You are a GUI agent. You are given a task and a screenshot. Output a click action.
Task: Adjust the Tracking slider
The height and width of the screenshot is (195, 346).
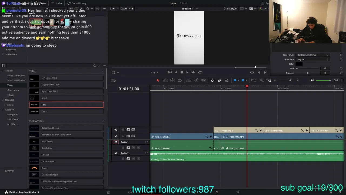[x=308, y=73]
